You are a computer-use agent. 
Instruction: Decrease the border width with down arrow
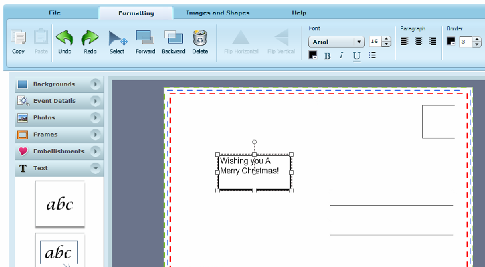click(x=476, y=45)
